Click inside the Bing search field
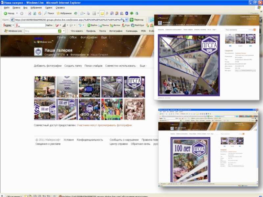 (41, 31)
